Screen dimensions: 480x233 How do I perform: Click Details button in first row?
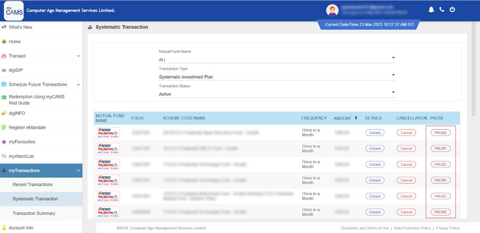[x=375, y=133]
